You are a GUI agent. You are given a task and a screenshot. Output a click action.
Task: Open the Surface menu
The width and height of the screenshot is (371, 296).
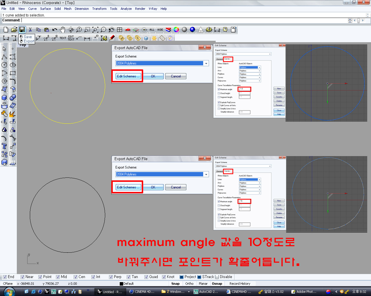pyautogui.click(x=46, y=9)
